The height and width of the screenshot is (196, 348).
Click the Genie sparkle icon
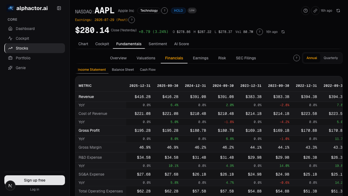pyautogui.click(x=10, y=68)
